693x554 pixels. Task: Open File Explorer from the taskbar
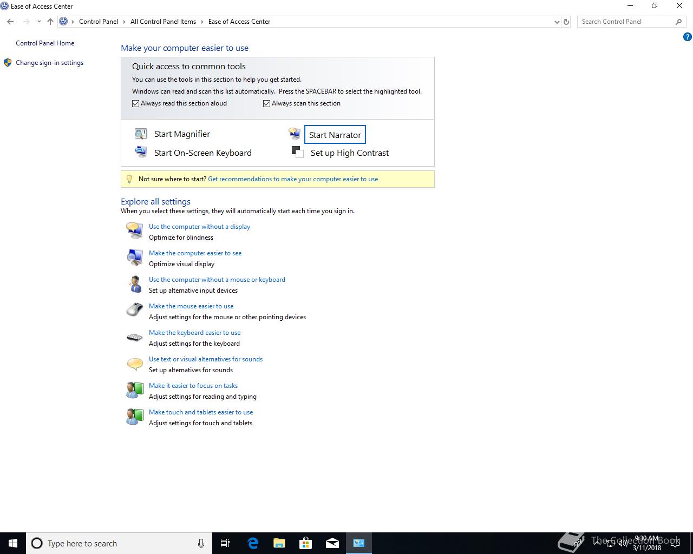pyautogui.click(x=279, y=543)
